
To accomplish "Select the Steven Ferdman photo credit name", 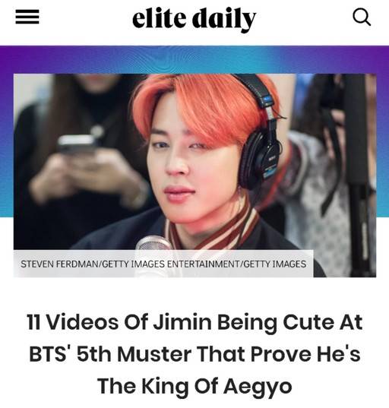I will coord(59,264).
